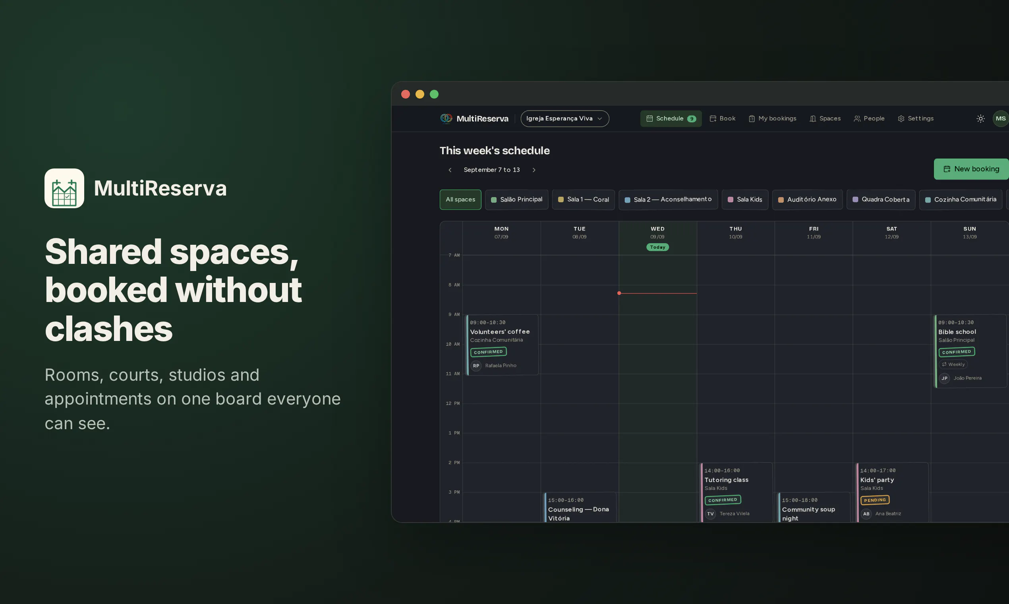1009x604 pixels.
Task: Click the JP avatar of João Pereira
Action: pyautogui.click(x=944, y=378)
